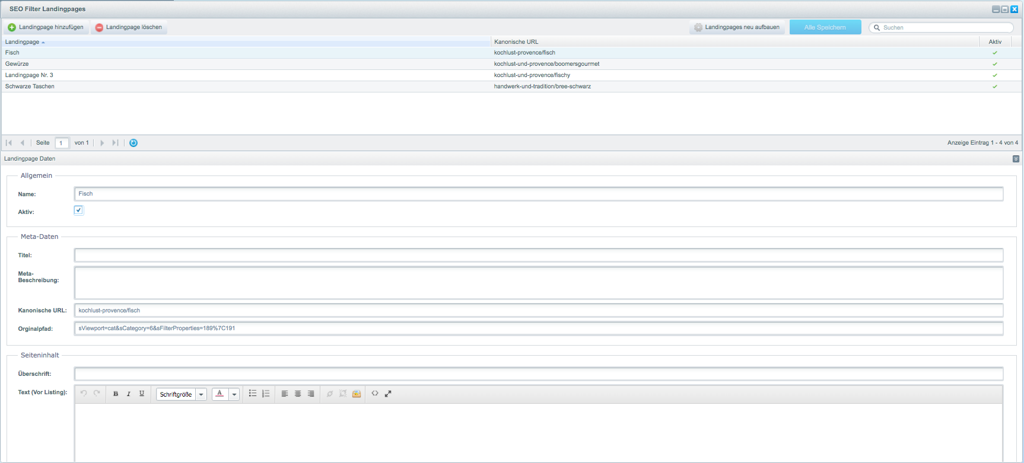Sort by the Landingpage column header
The width and height of the screenshot is (1024, 463).
click(246, 41)
